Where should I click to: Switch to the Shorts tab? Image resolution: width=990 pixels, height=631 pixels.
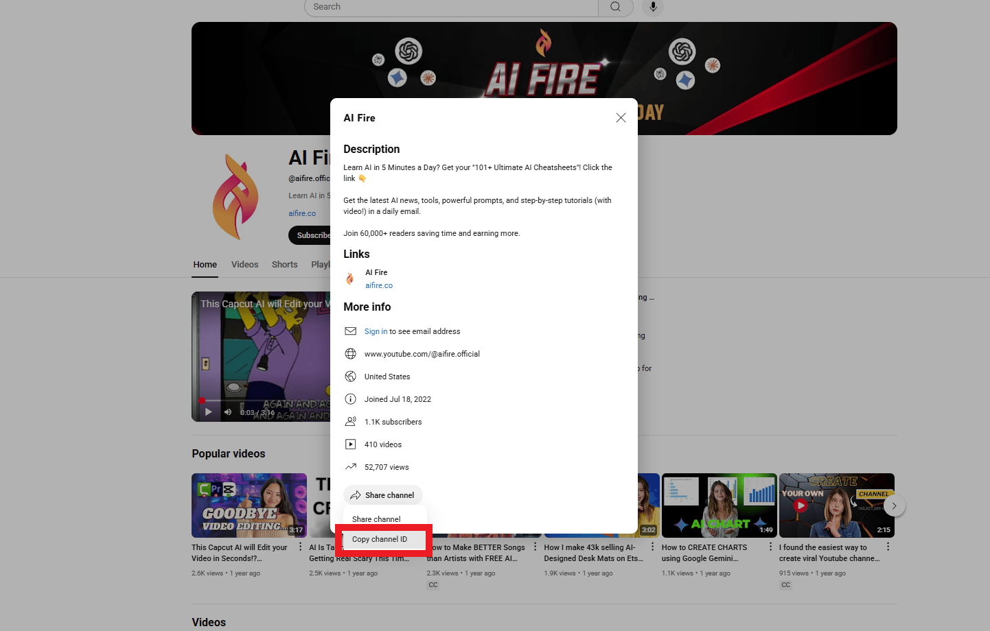click(284, 265)
